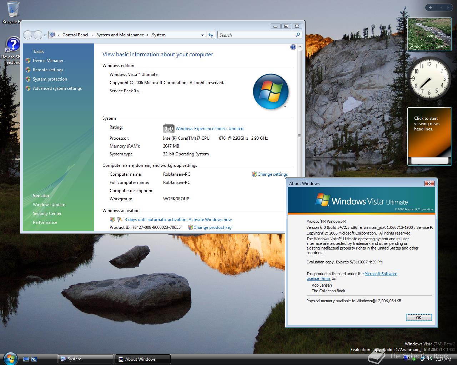Click the sidebar next gadgets arrow
This screenshot has height=365, width=457.
click(x=449, y=7)
